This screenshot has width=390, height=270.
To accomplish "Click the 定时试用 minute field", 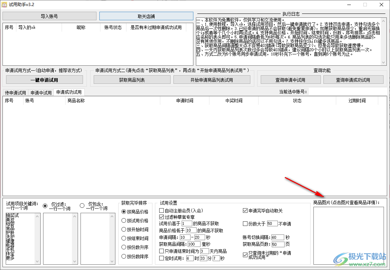I will click(203, 258).
